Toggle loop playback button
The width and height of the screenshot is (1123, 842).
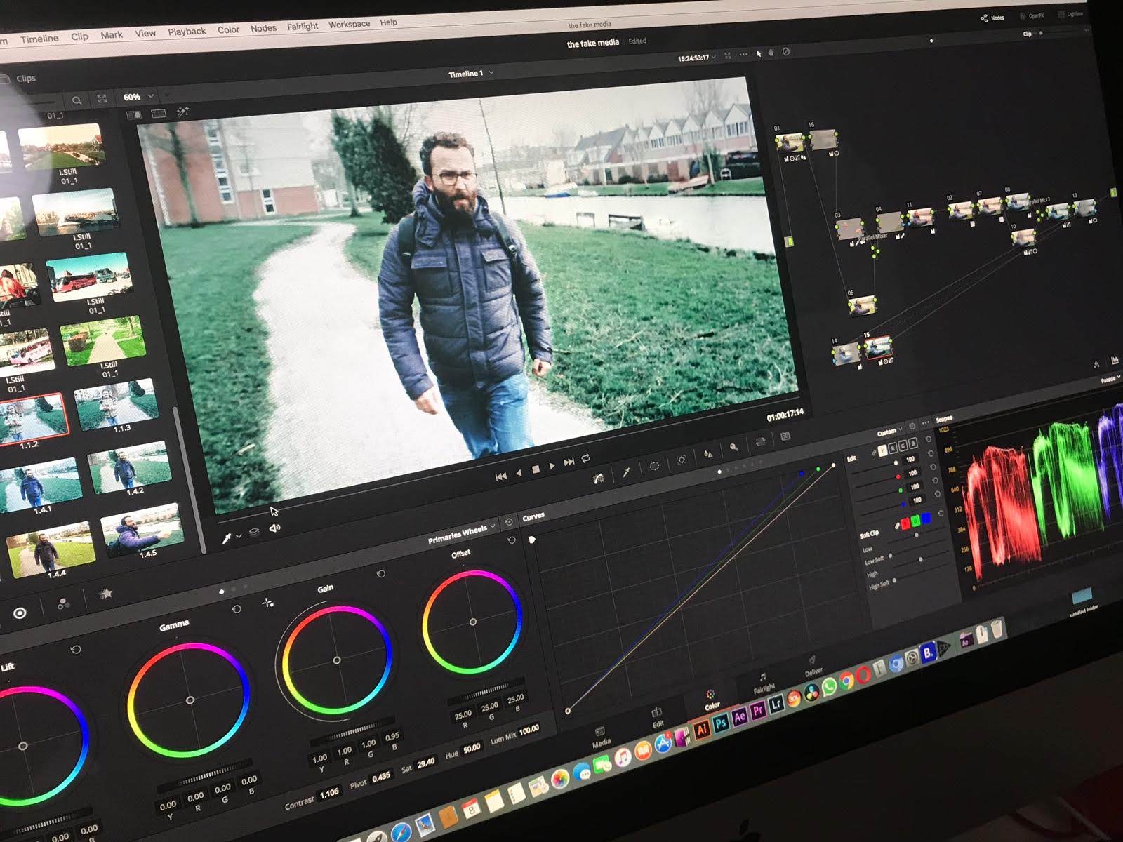(585, 458)
